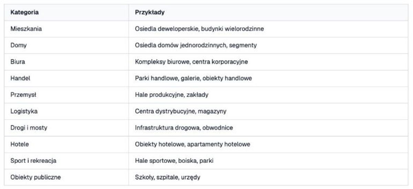
Task: Select the Sport i rekreacja cell
Action: [x=66, y=161]
